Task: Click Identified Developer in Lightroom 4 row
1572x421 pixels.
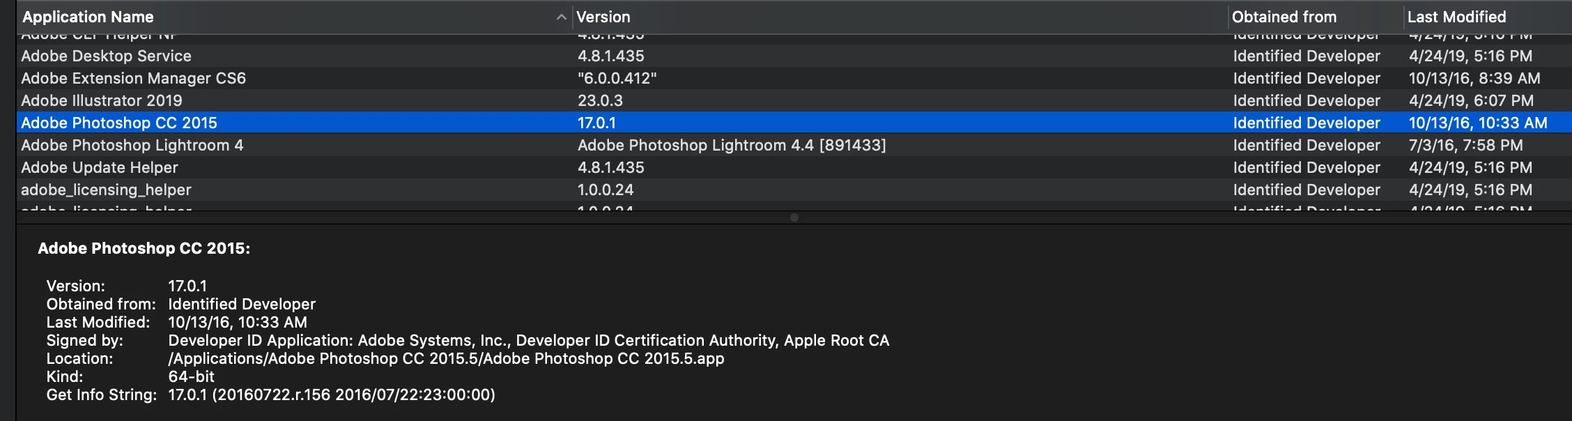Action: pyautogui.click(x=1307, y=145)
